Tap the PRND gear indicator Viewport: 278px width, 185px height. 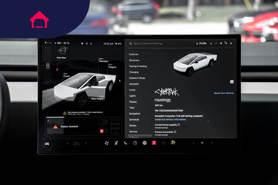click(x=49, y=43)
